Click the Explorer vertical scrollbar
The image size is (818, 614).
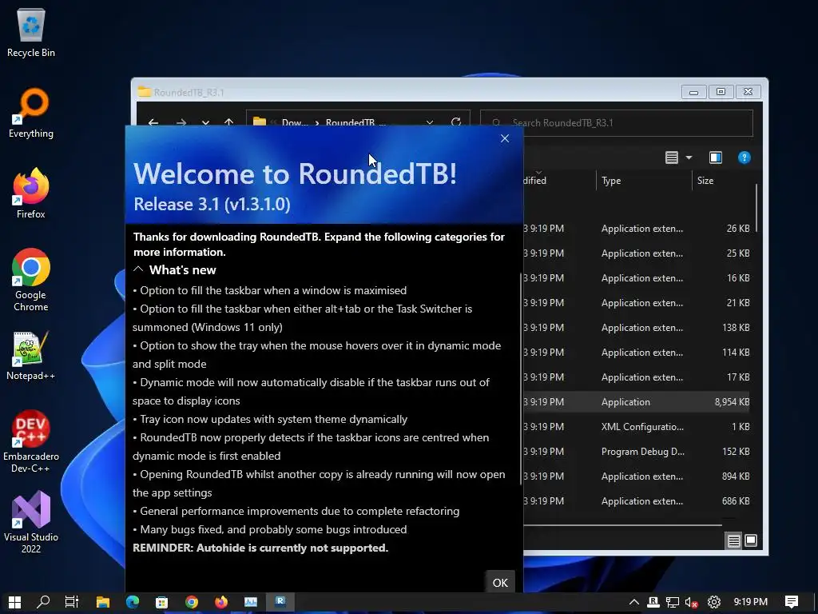[756, 208]
